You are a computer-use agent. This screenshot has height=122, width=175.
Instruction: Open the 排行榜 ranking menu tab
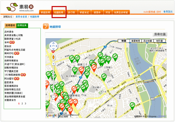click(71, 12)
